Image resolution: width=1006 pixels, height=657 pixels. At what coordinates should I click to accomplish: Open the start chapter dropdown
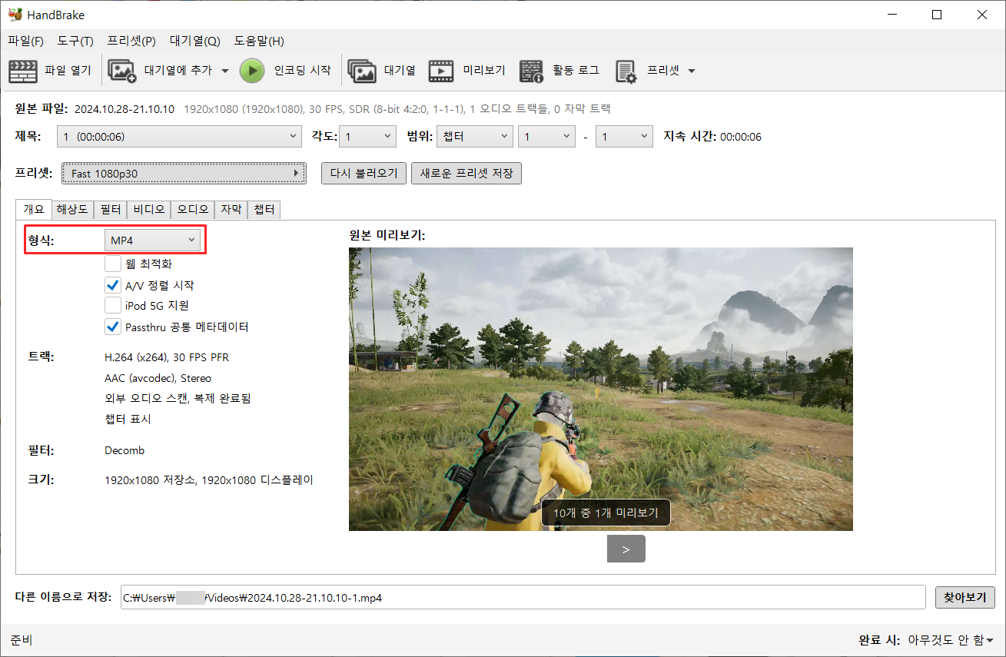[x=546, y=137]
